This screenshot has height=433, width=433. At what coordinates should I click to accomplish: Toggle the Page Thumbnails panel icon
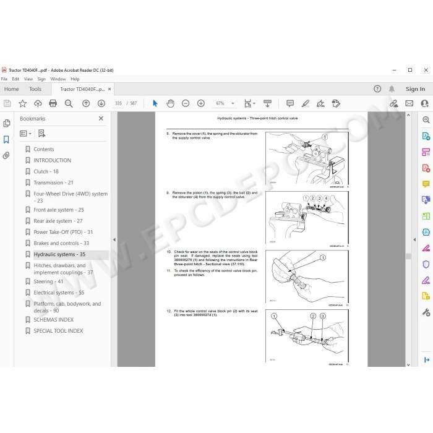[x=7, y=123]
